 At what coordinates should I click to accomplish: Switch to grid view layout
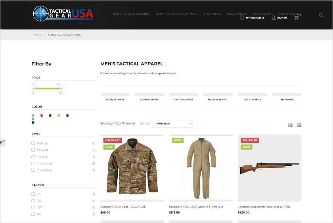pos(290,125)
